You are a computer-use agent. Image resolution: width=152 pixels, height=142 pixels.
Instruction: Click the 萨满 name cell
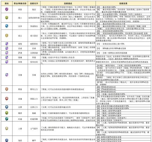point(20,53)
